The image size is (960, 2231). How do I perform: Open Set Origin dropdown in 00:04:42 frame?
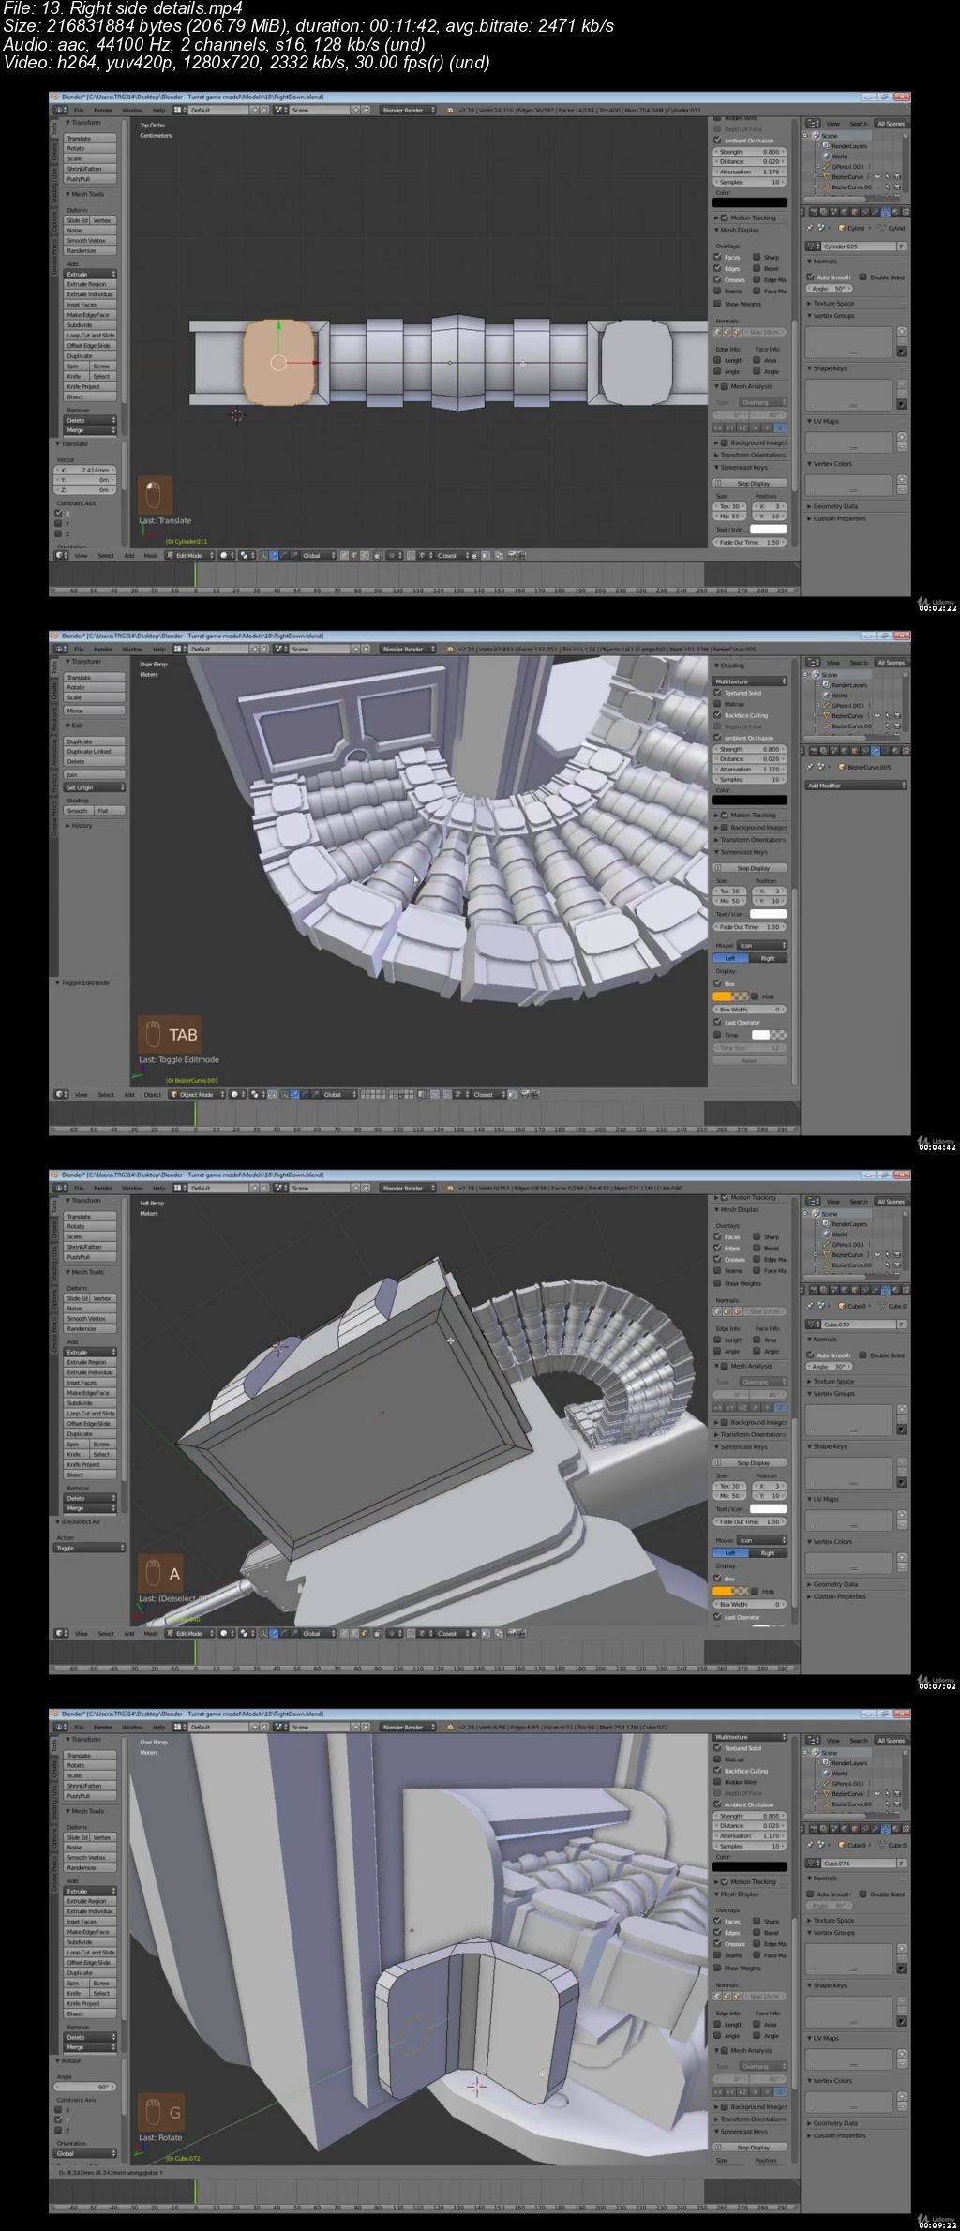[95, 787]
